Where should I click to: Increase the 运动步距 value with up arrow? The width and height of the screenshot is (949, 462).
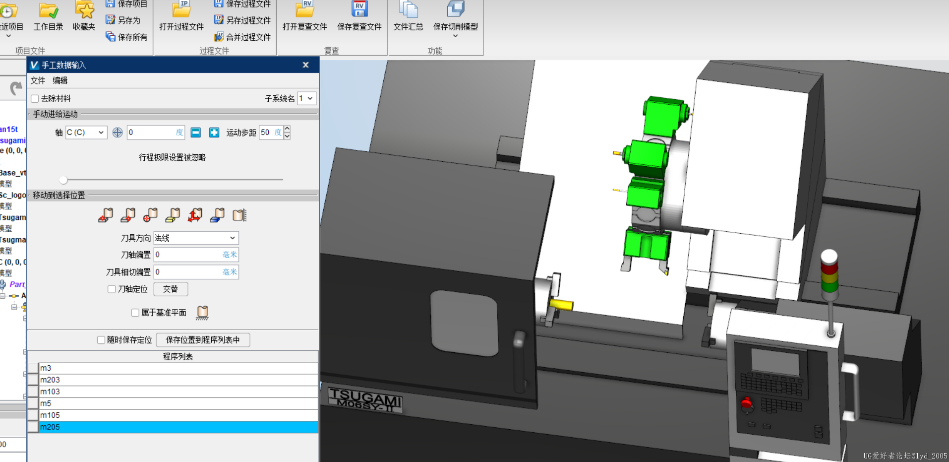pyautogui.click(x=287, y=129)
